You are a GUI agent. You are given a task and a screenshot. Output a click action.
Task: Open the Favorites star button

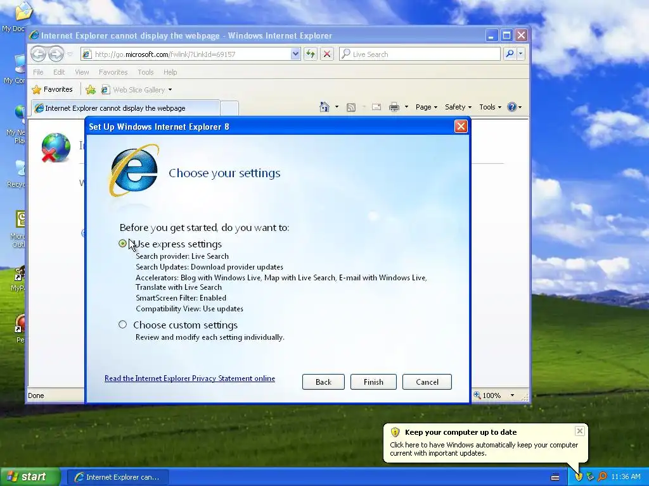click(53, 89)
